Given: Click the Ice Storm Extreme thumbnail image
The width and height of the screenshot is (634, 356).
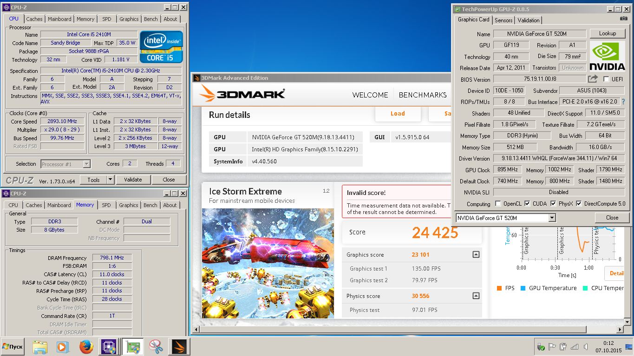Looking at the screenshot, I should [268, 263].
